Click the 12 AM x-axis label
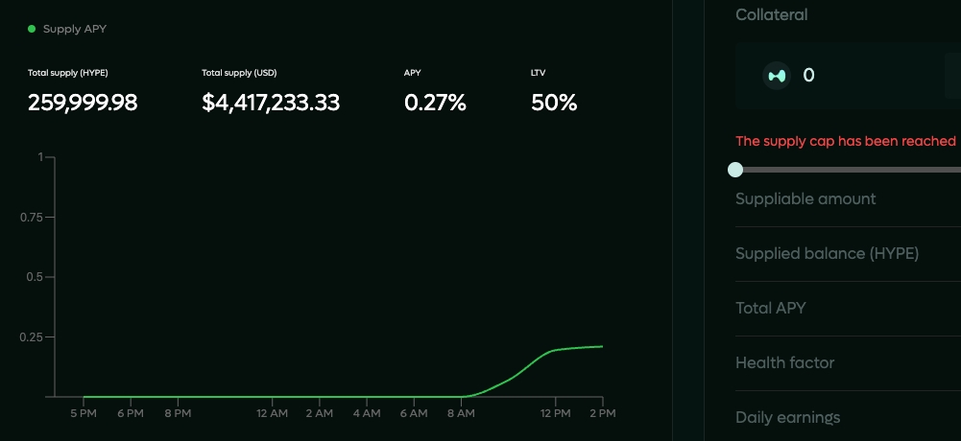 tap(272, 413)
